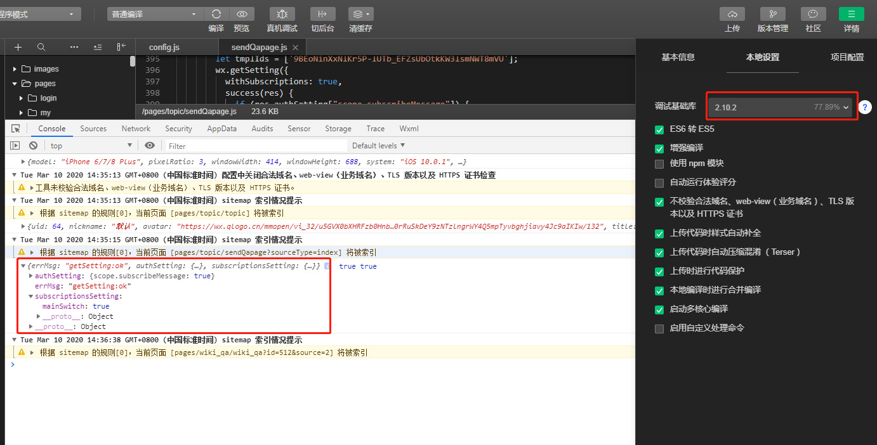Switch to the Storage tab
Viewport: 877px width, 445px height.
tap(338, 129)
